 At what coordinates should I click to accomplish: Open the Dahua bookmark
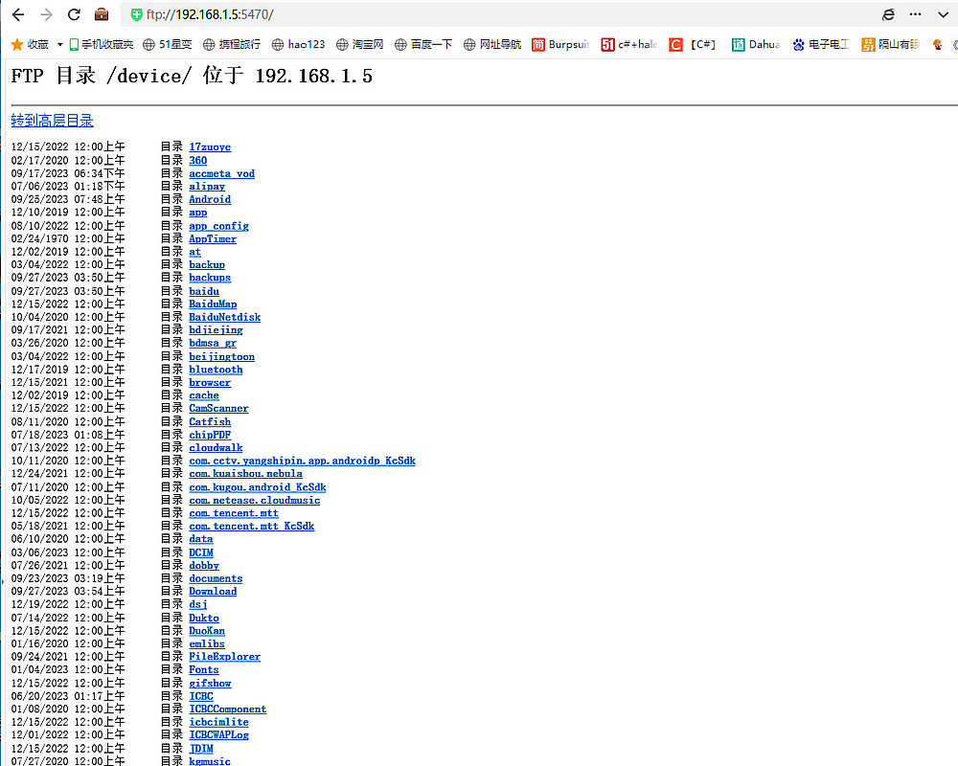(756, 44)
